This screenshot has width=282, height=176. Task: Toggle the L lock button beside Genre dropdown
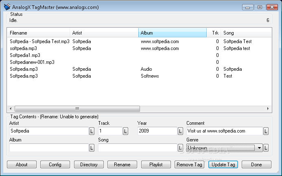point(266,148)
